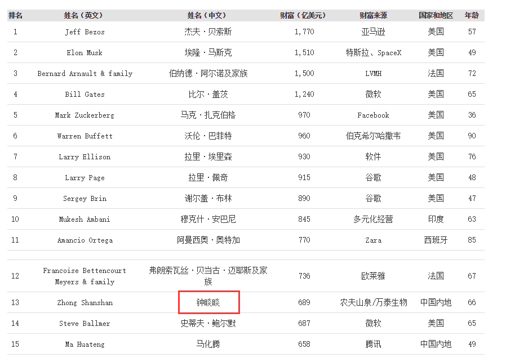Click the 排名 column header
The width and height of the screenshot is (515, 358).
(15, 15)
